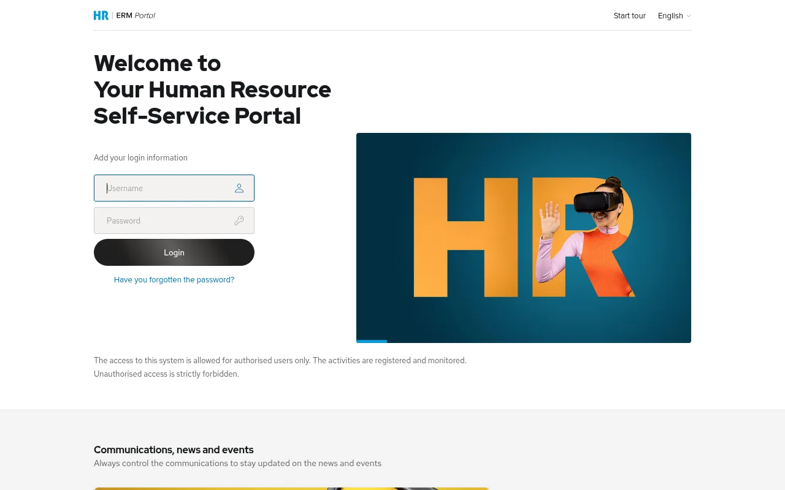Focus the Username input field
The image size is (785, 490).
174,188
